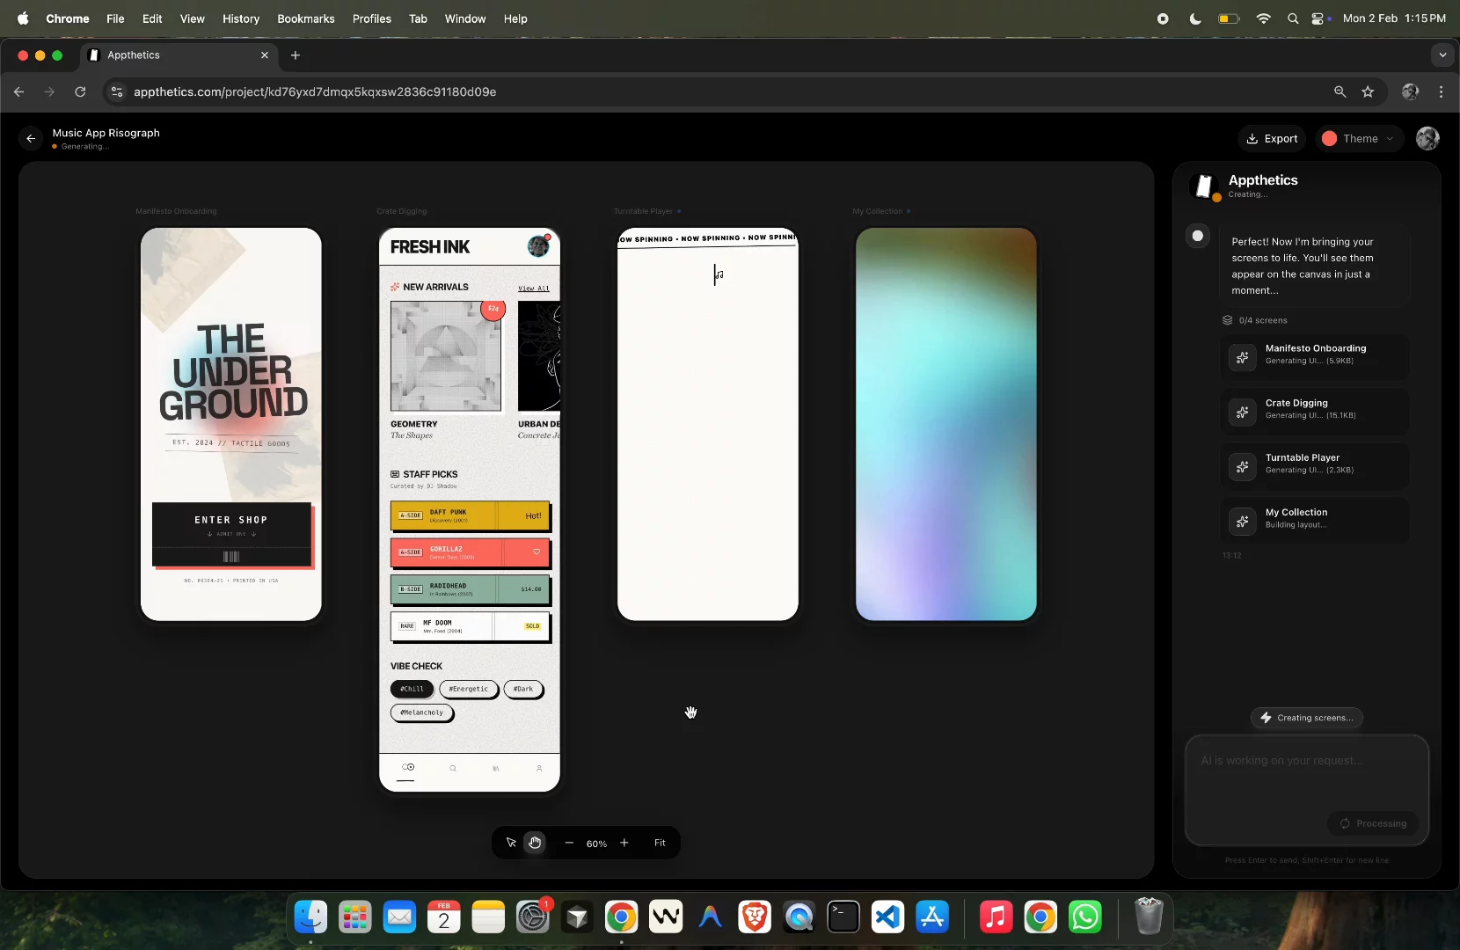Click the sparkle icon next to Manifesto Onboarding

pos(1243,356)
